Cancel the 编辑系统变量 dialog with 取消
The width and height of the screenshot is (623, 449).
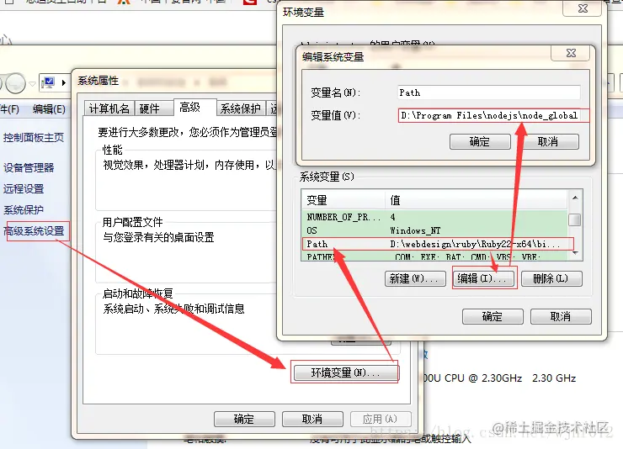pos(548,141)
